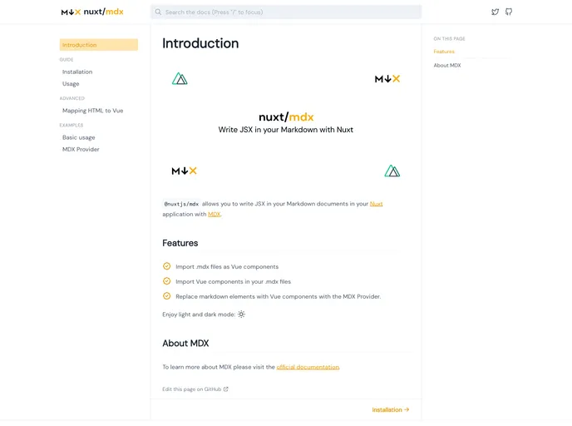Screen dimensions: 572x426
Task: Click the search magnifier icon
Action: [158, 12]
